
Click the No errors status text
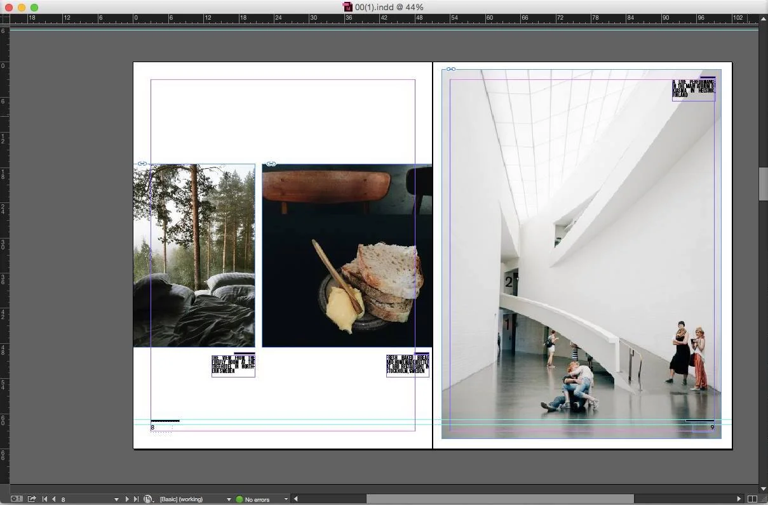257,500
